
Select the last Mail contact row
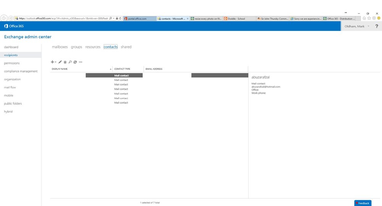coord(149,103)
